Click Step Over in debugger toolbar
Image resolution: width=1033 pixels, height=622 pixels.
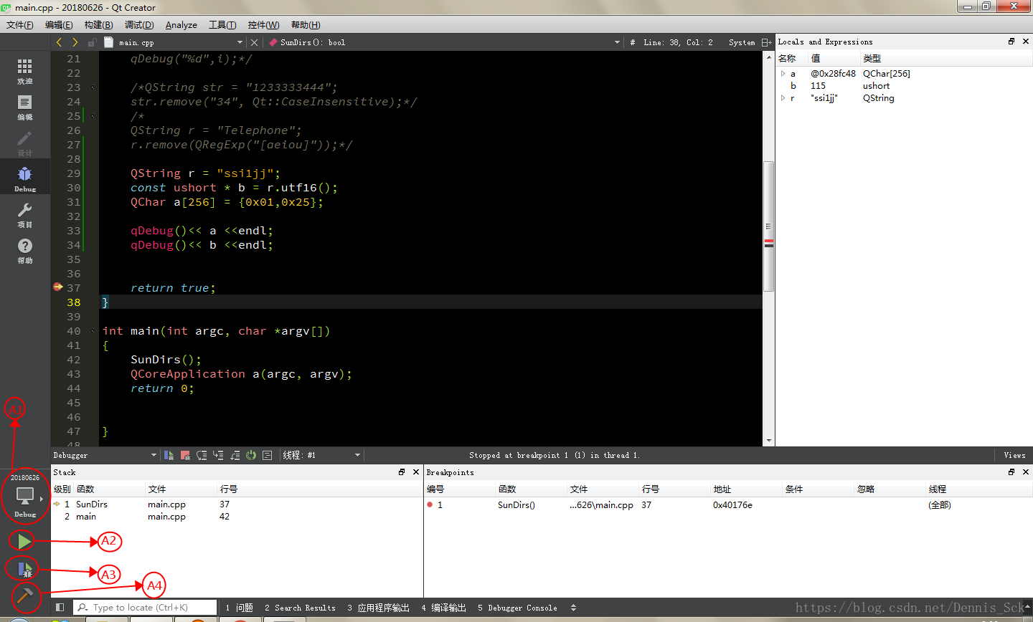click(202, 455)
